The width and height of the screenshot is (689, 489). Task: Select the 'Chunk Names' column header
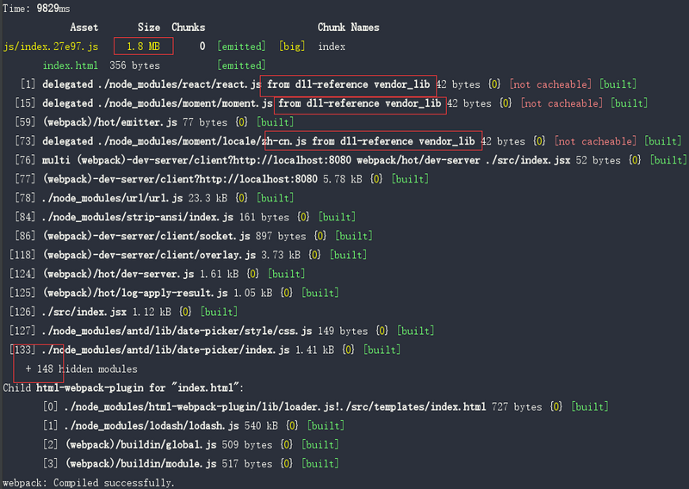click(x=348, y=28)
